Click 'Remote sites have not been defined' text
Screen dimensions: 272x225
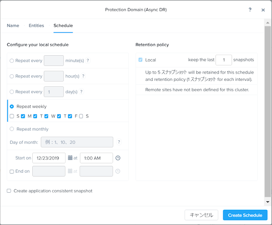tap(197, 90)
